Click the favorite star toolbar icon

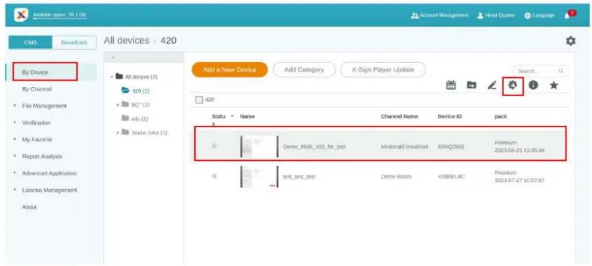pyautogui.click(x=554, y=86)
